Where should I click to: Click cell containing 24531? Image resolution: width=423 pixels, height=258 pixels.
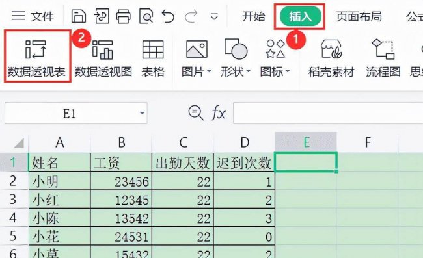tap(122, 236)
